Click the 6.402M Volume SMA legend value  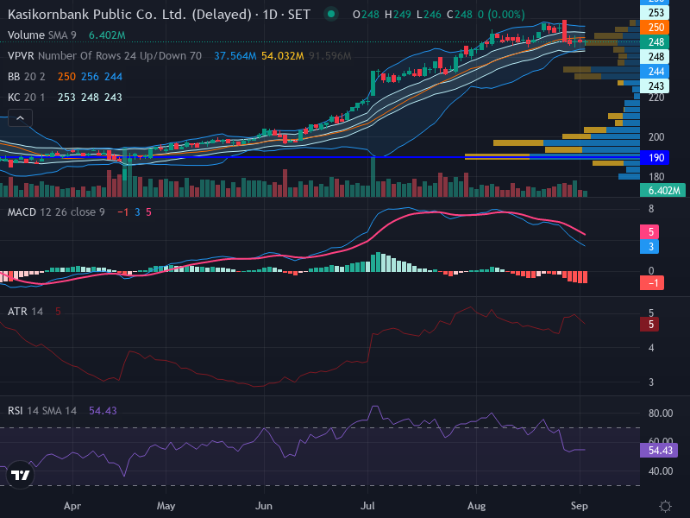[x=107, y=35]
